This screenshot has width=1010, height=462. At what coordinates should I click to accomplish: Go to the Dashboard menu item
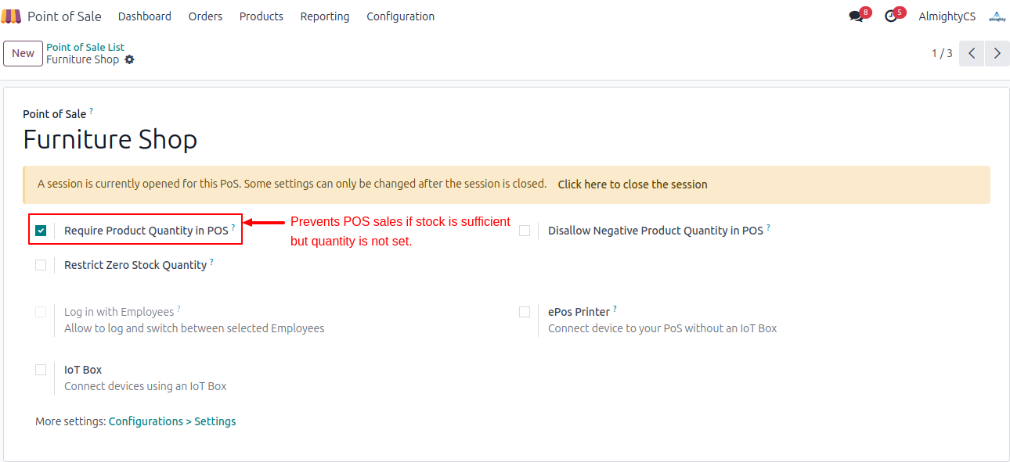tap(144, 16)
